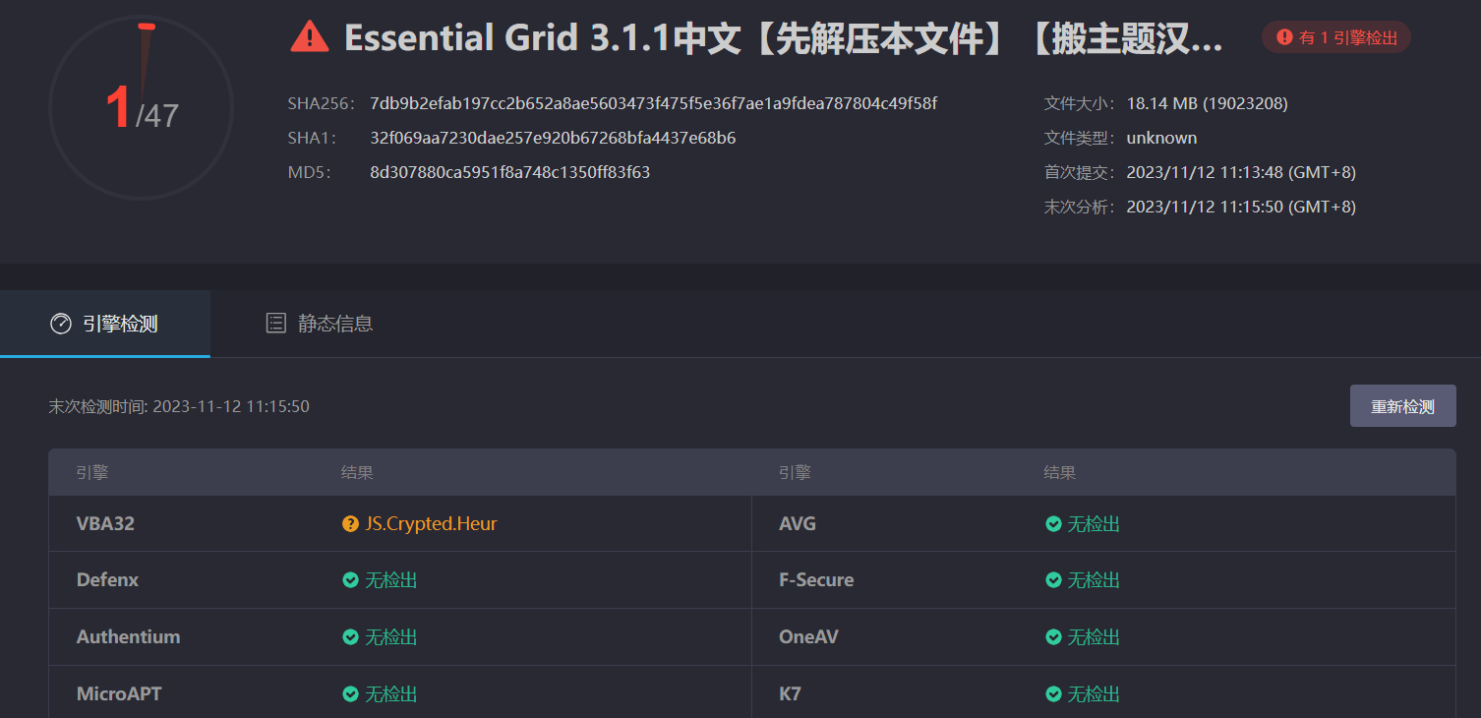The width and height of the screenshot is (1481, 718).
Task: Click the OneAV engine name
Action: pyautogui.click(x=808, y=637)
